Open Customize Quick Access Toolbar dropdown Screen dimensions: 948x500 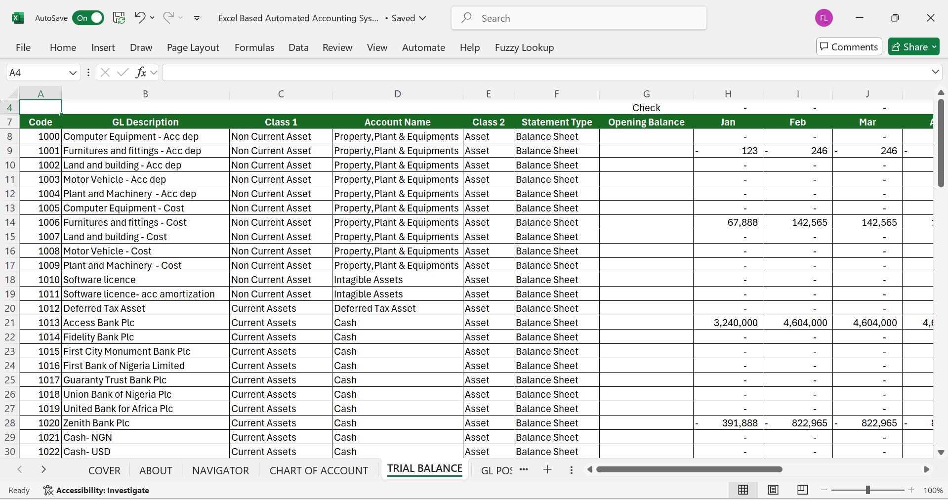pos(197,18)
